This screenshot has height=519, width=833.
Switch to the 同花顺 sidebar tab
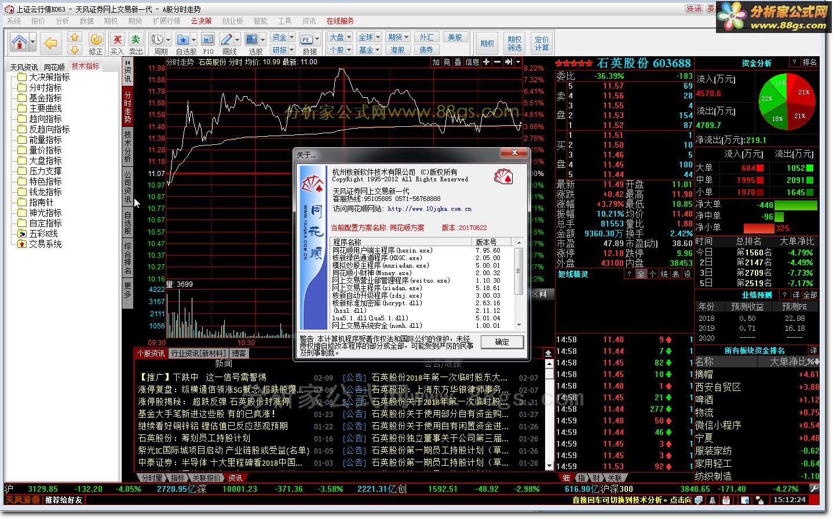(x=54, y=67)
